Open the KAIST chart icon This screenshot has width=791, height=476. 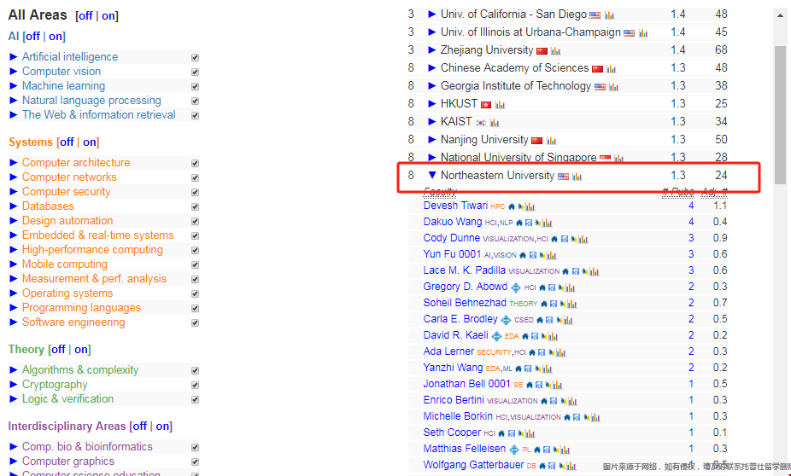pyautogui.click(x=495, y=122)
